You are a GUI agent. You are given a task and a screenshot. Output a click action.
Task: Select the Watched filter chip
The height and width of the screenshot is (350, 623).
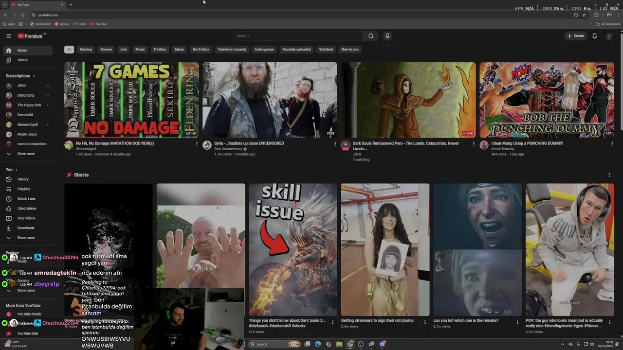coord(326,49)
